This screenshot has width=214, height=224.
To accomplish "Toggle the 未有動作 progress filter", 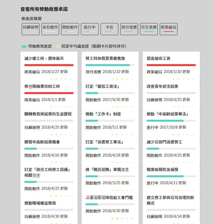I will coord(50,29).
